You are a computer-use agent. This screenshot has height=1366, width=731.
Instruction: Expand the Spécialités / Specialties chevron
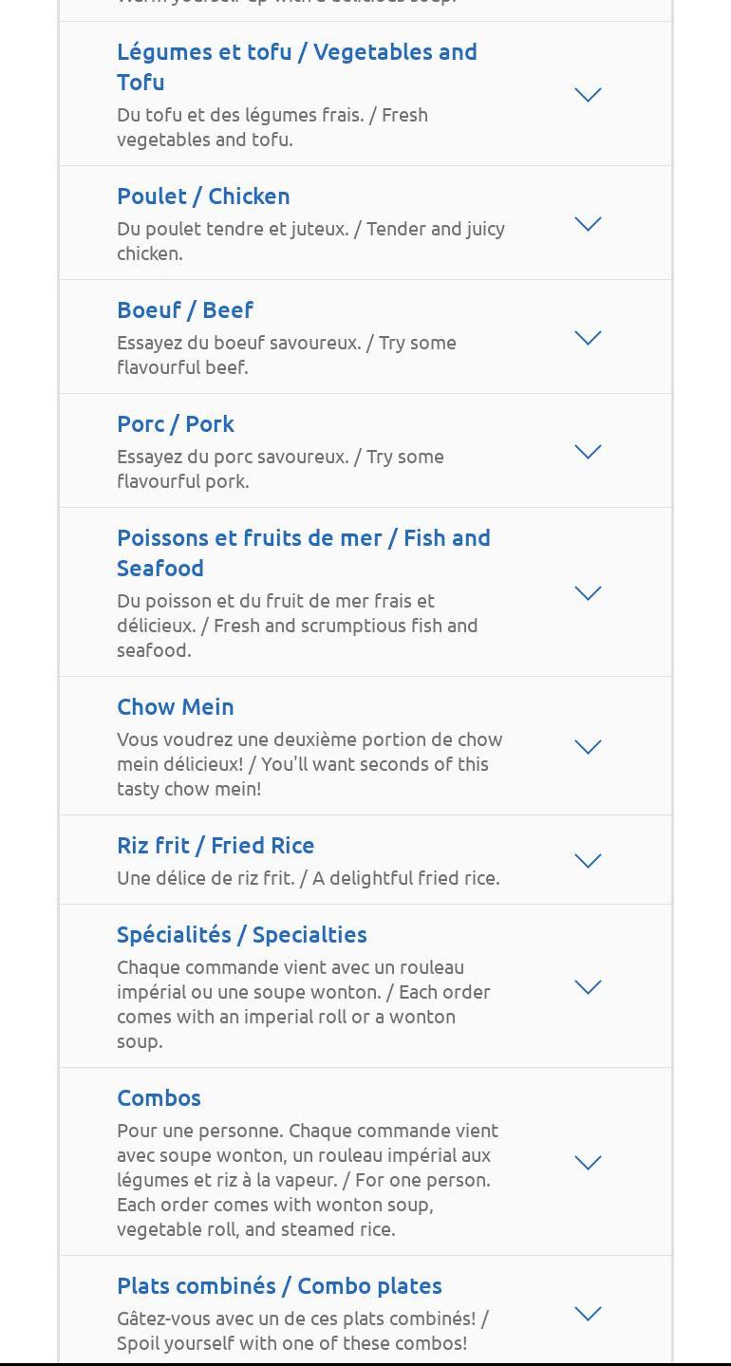(x=589, y=987)
